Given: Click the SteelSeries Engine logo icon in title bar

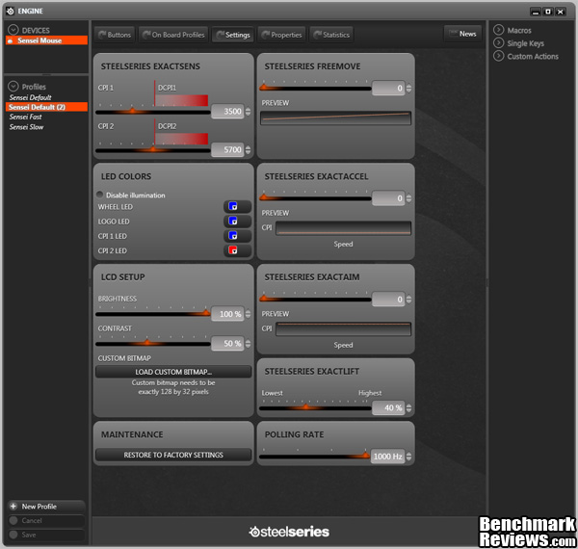Looking at the screenshot, I should 11,11.
